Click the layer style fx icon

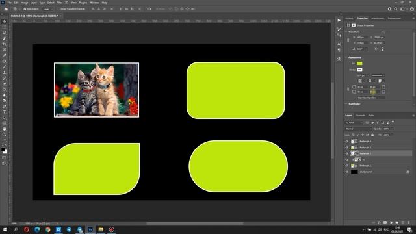click(x=380, y=222)
